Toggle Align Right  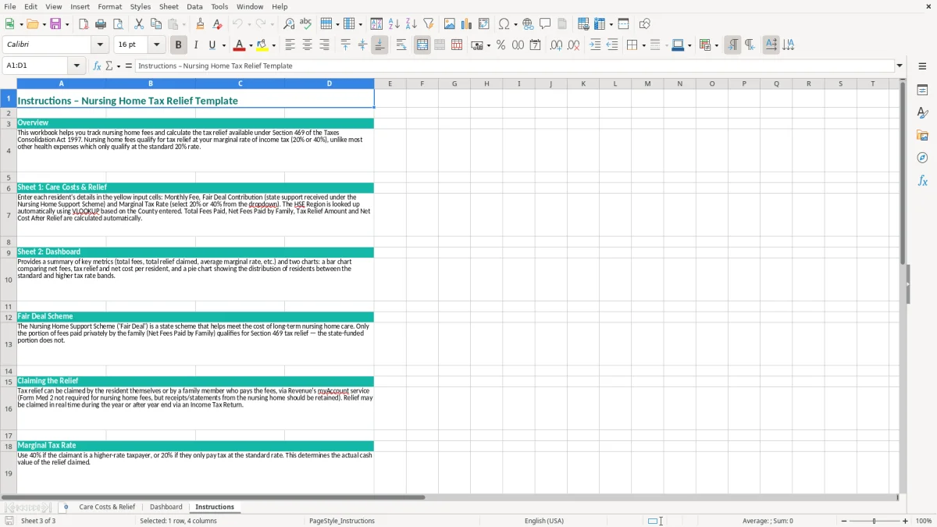pos(324,45)
